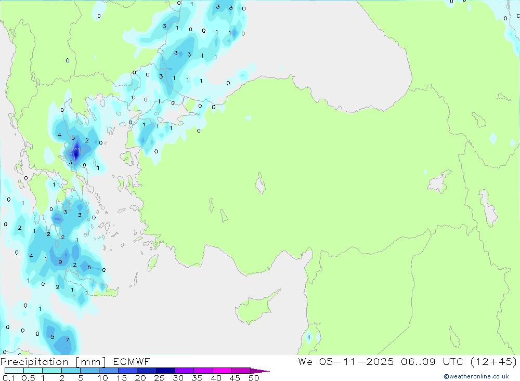Screen dimensions: 520x381
Task: Select the 5–10 mm legend swatch
Action: click(90, 371)
